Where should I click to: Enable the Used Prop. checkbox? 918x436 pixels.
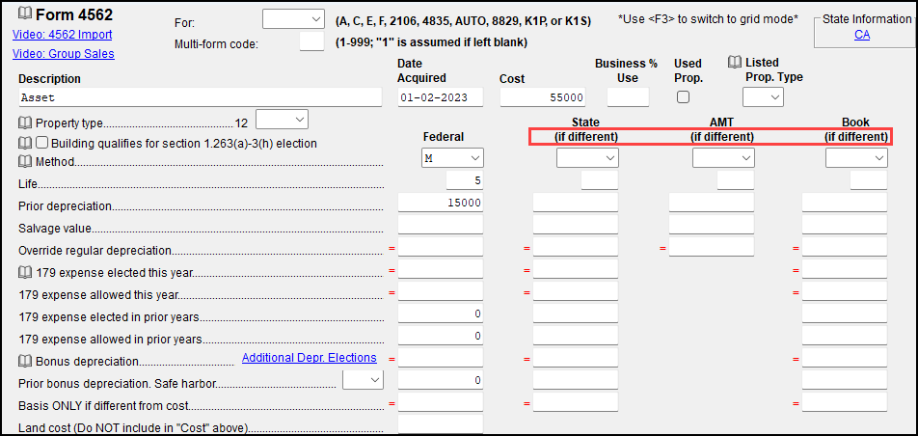click(683, 97)
